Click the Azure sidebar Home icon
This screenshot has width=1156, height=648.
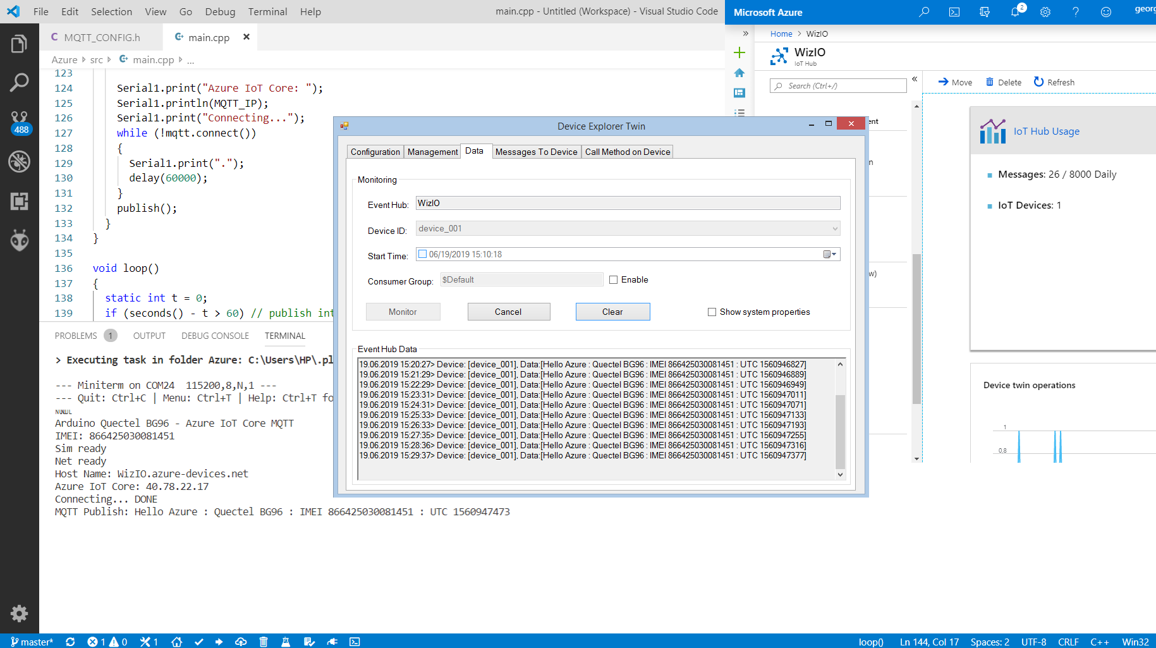click(739, 73)
